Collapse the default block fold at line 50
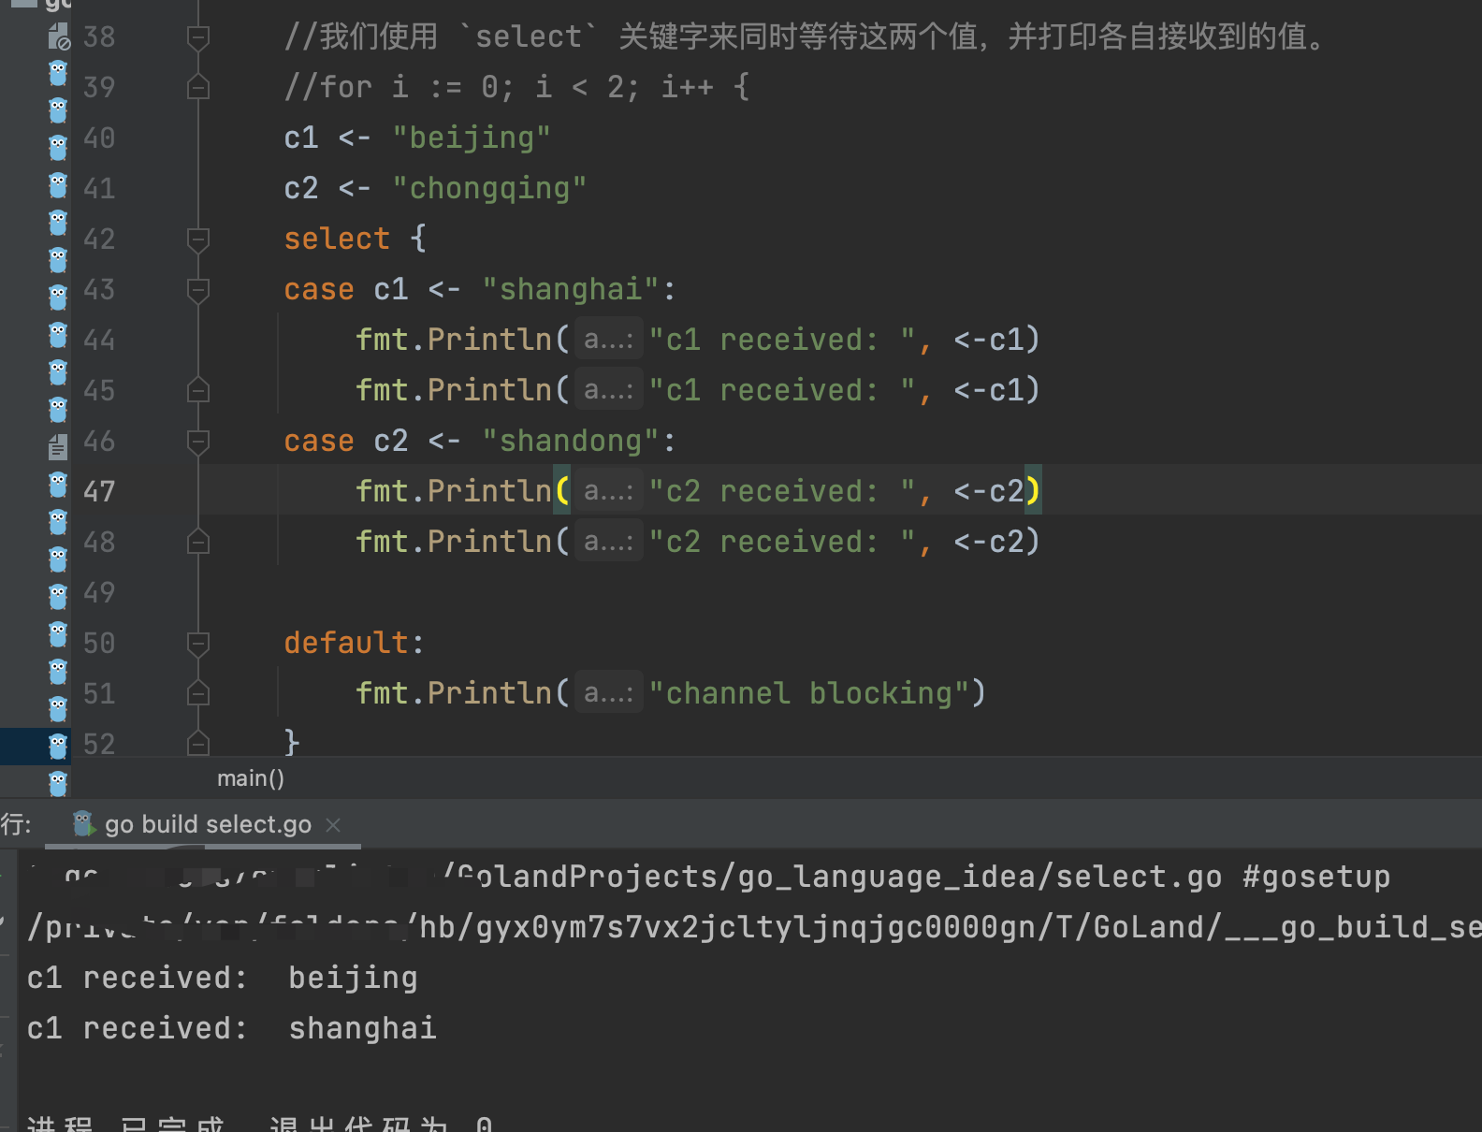This screenshot has width=1482, height=1132. point(197,643)
